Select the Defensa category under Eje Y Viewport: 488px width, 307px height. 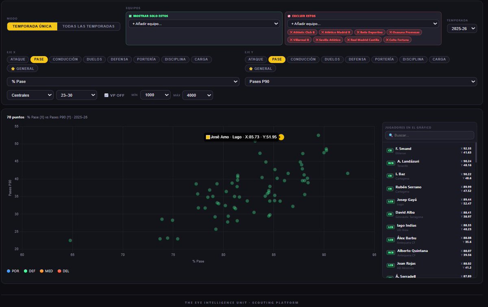coord(357,59)
